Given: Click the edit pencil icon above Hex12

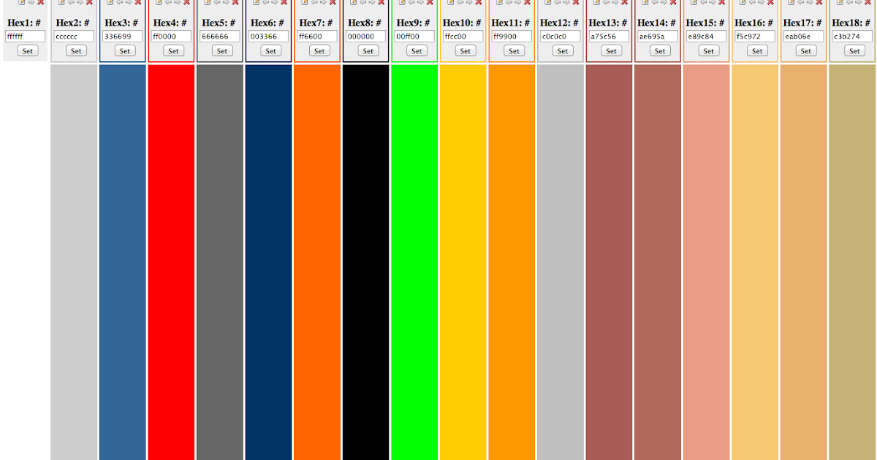Looking at the screenshot, I should tap(547, 3).
